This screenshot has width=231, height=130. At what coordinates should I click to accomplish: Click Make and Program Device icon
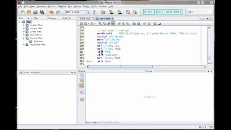coord(111,12)
